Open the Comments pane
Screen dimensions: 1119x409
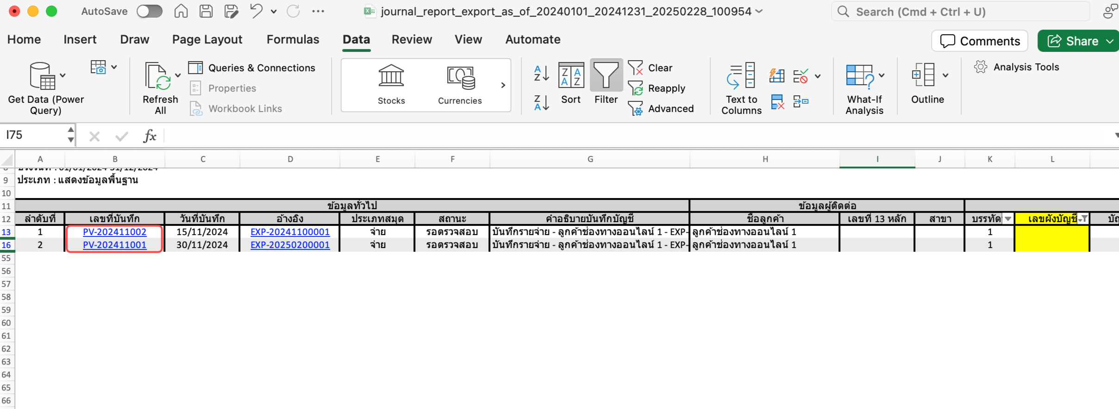pos(980,41)
